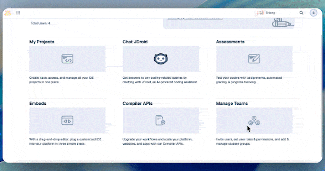325x171 pixels.
Task: Open the apps grid menu
Action: [x=18, y=13]
